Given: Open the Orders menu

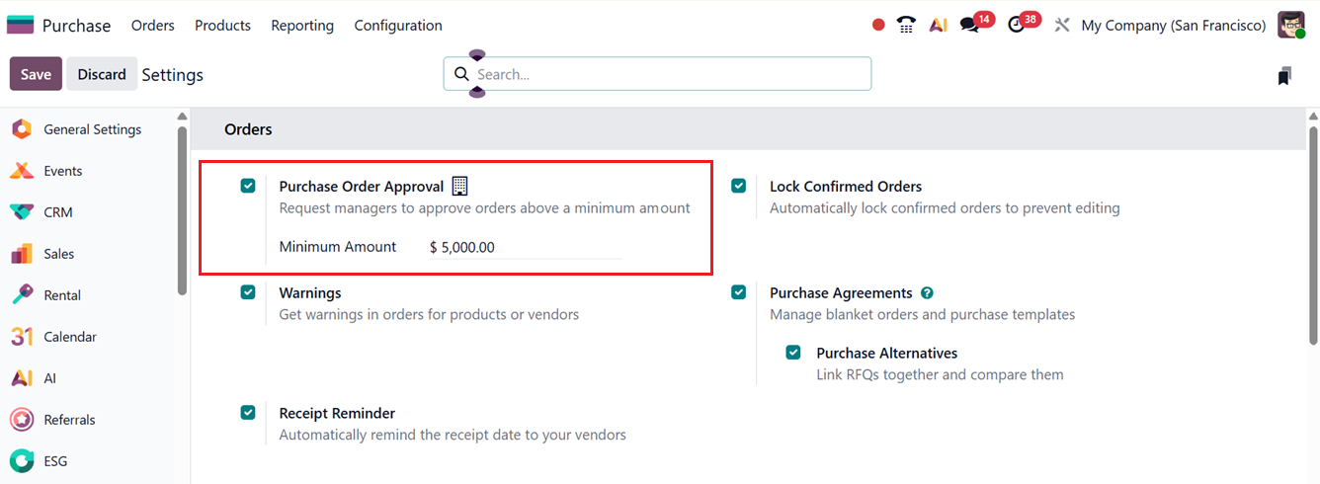Looking at the screenshot, I should pyautogui.click(x=153, y=26).
